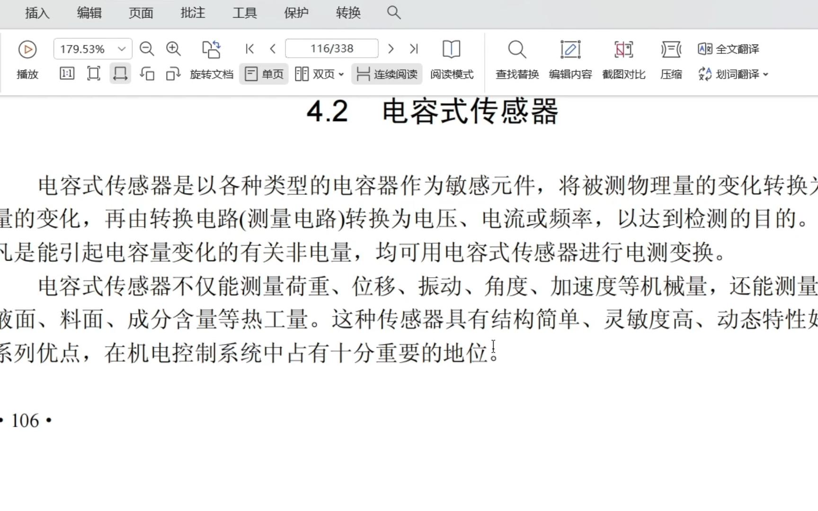This screenshot has width=818, height=511.
Task: Rotate view clockwise icon
Action: [173, 74]
